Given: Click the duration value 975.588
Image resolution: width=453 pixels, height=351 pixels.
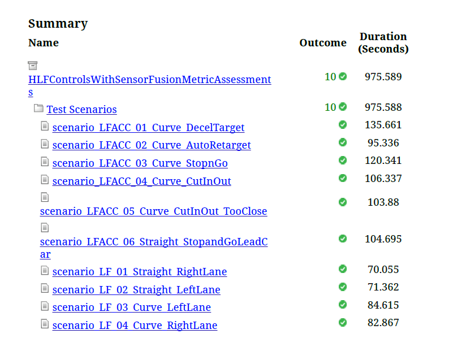Looking at the screenshot, I should pos(383,107).
